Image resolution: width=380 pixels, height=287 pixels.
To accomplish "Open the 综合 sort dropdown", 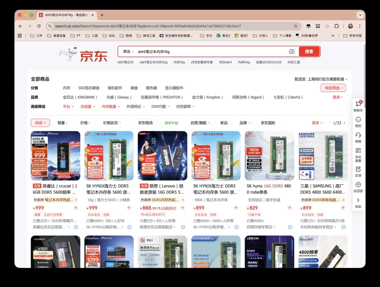I will (40, 123).
